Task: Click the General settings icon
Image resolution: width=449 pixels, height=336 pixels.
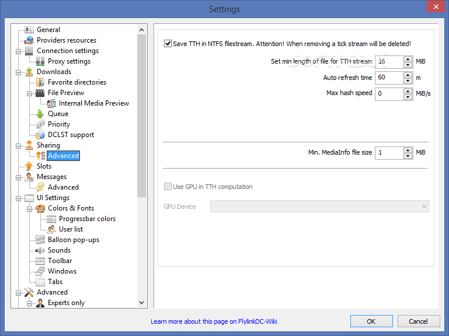Action: point(29,30)
